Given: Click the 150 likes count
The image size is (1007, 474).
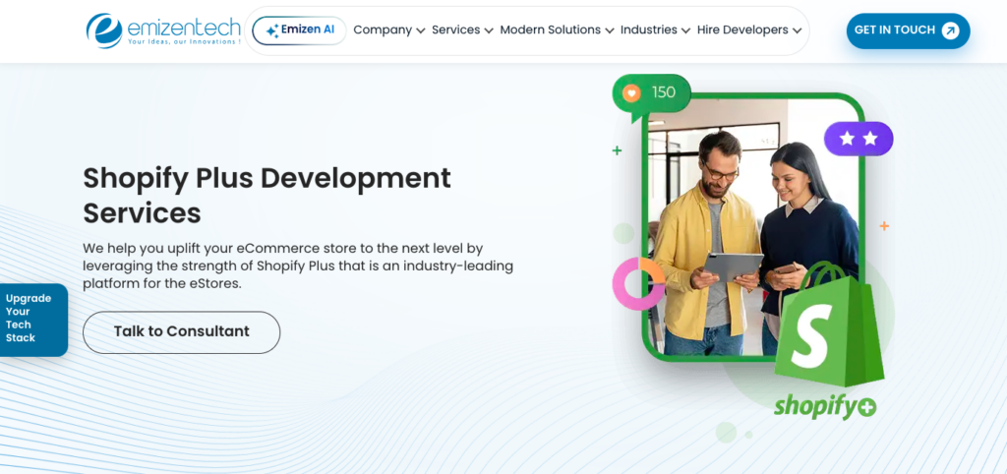Looking at the screenshot, I should 664,92.
